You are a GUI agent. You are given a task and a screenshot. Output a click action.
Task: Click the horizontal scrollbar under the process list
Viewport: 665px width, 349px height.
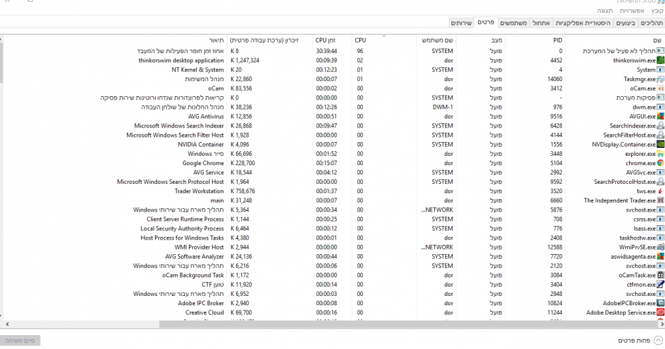click(x=332, y=324)
